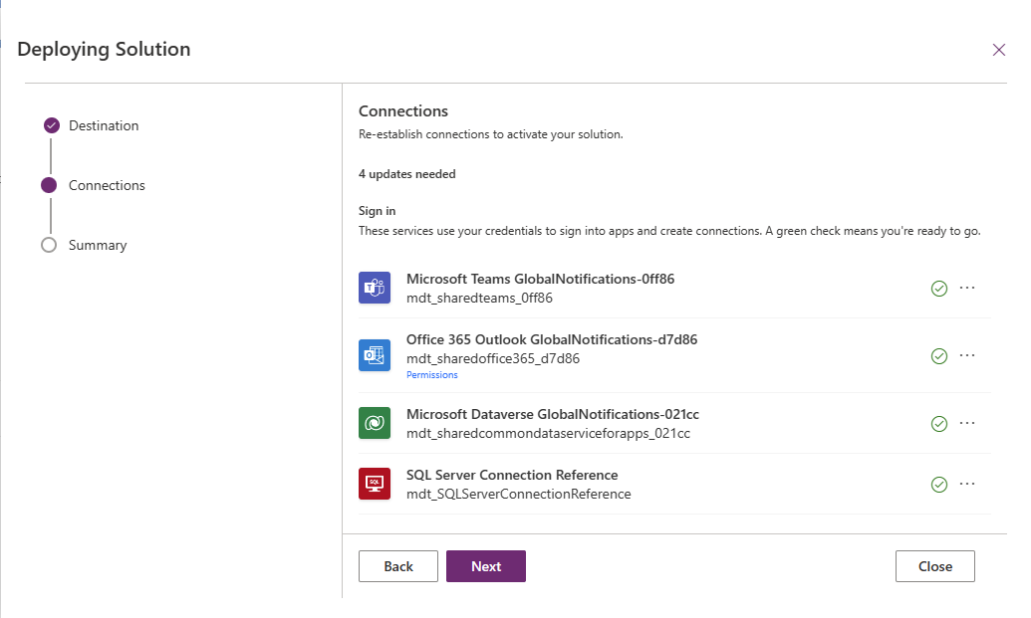
Task: Click mdt_sharedteams_0ff86 text
Action: (479, 299)
